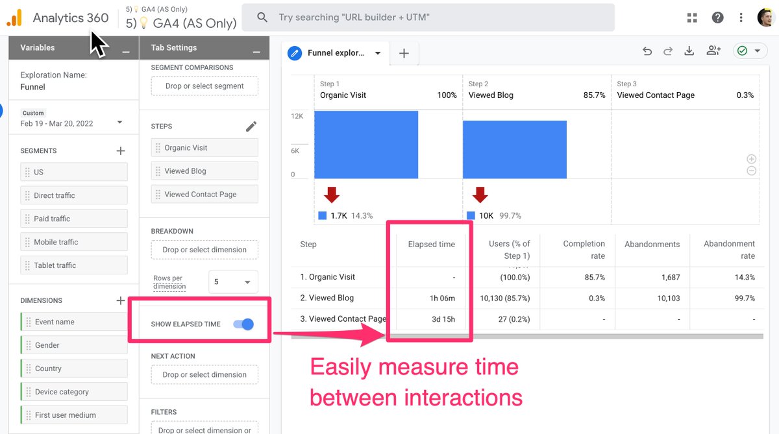The height and width of the screenshot is (434, 779).
Task: Click the 1. Organic Visit row label
Action: [x=328, y=277]
